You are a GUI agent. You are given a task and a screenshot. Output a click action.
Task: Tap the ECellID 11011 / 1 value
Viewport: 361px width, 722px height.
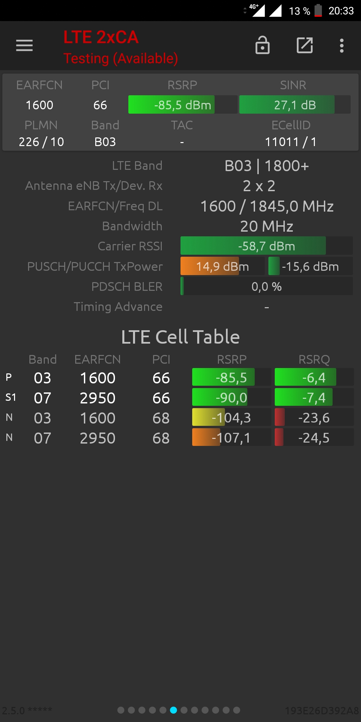(291, 142)
